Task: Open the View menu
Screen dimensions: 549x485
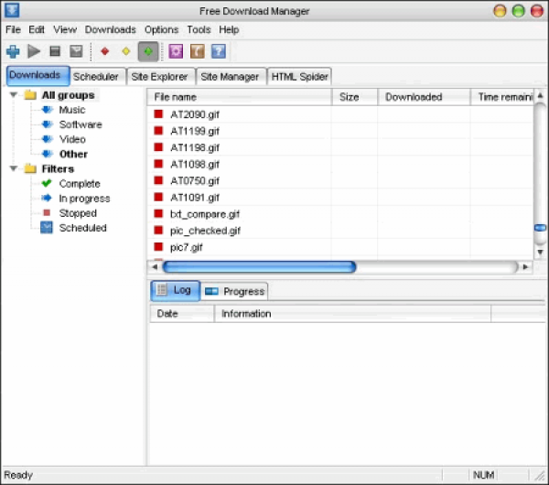Action: [65, 30]
